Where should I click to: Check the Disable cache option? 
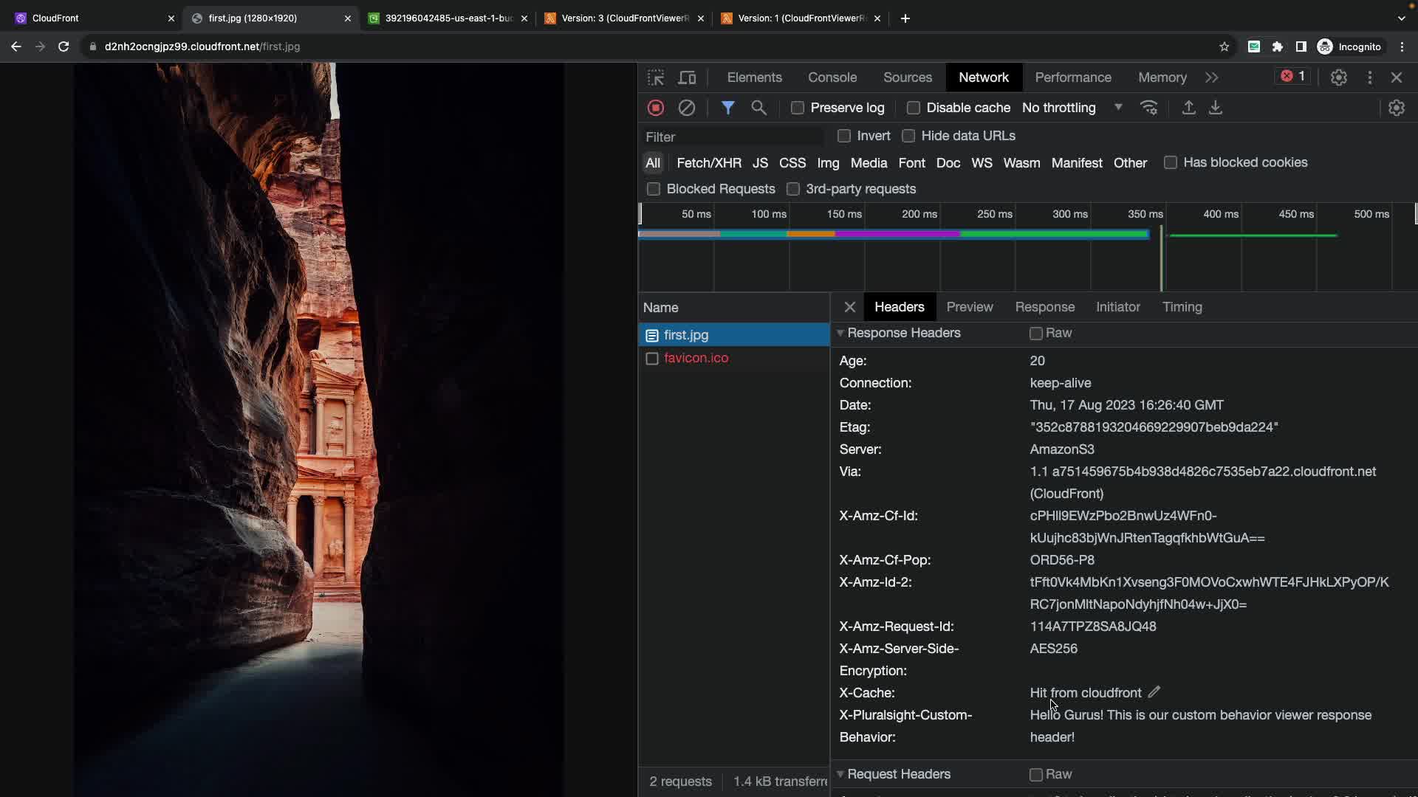click(x=914, y=108)
